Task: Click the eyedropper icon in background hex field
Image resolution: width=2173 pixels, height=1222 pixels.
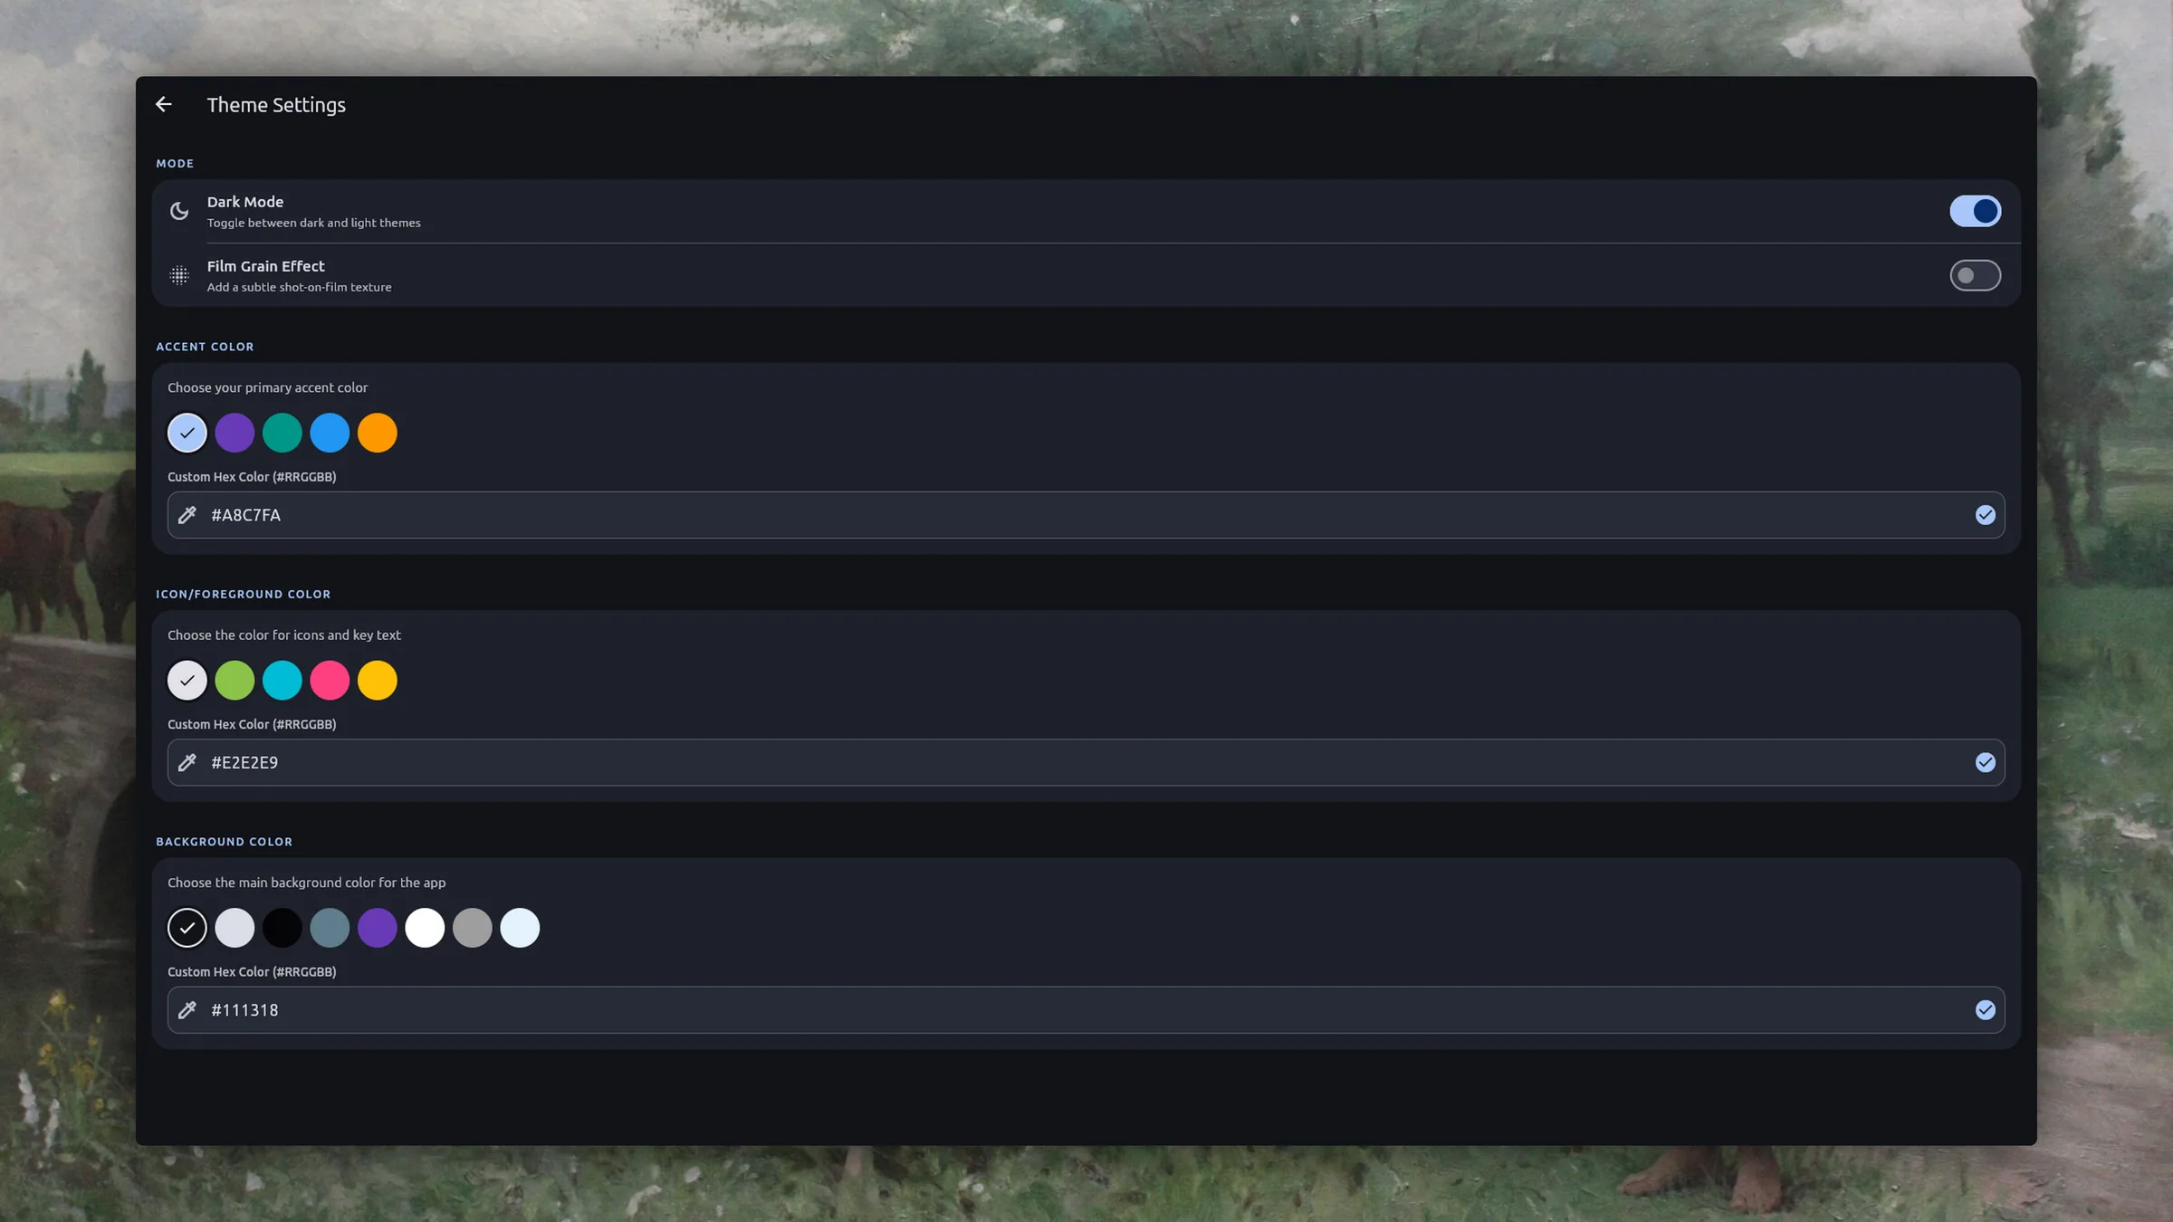Action: [x=187, y=1010]
